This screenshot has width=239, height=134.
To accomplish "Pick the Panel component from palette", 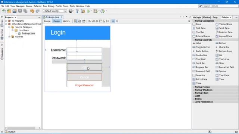I will 197,24.
